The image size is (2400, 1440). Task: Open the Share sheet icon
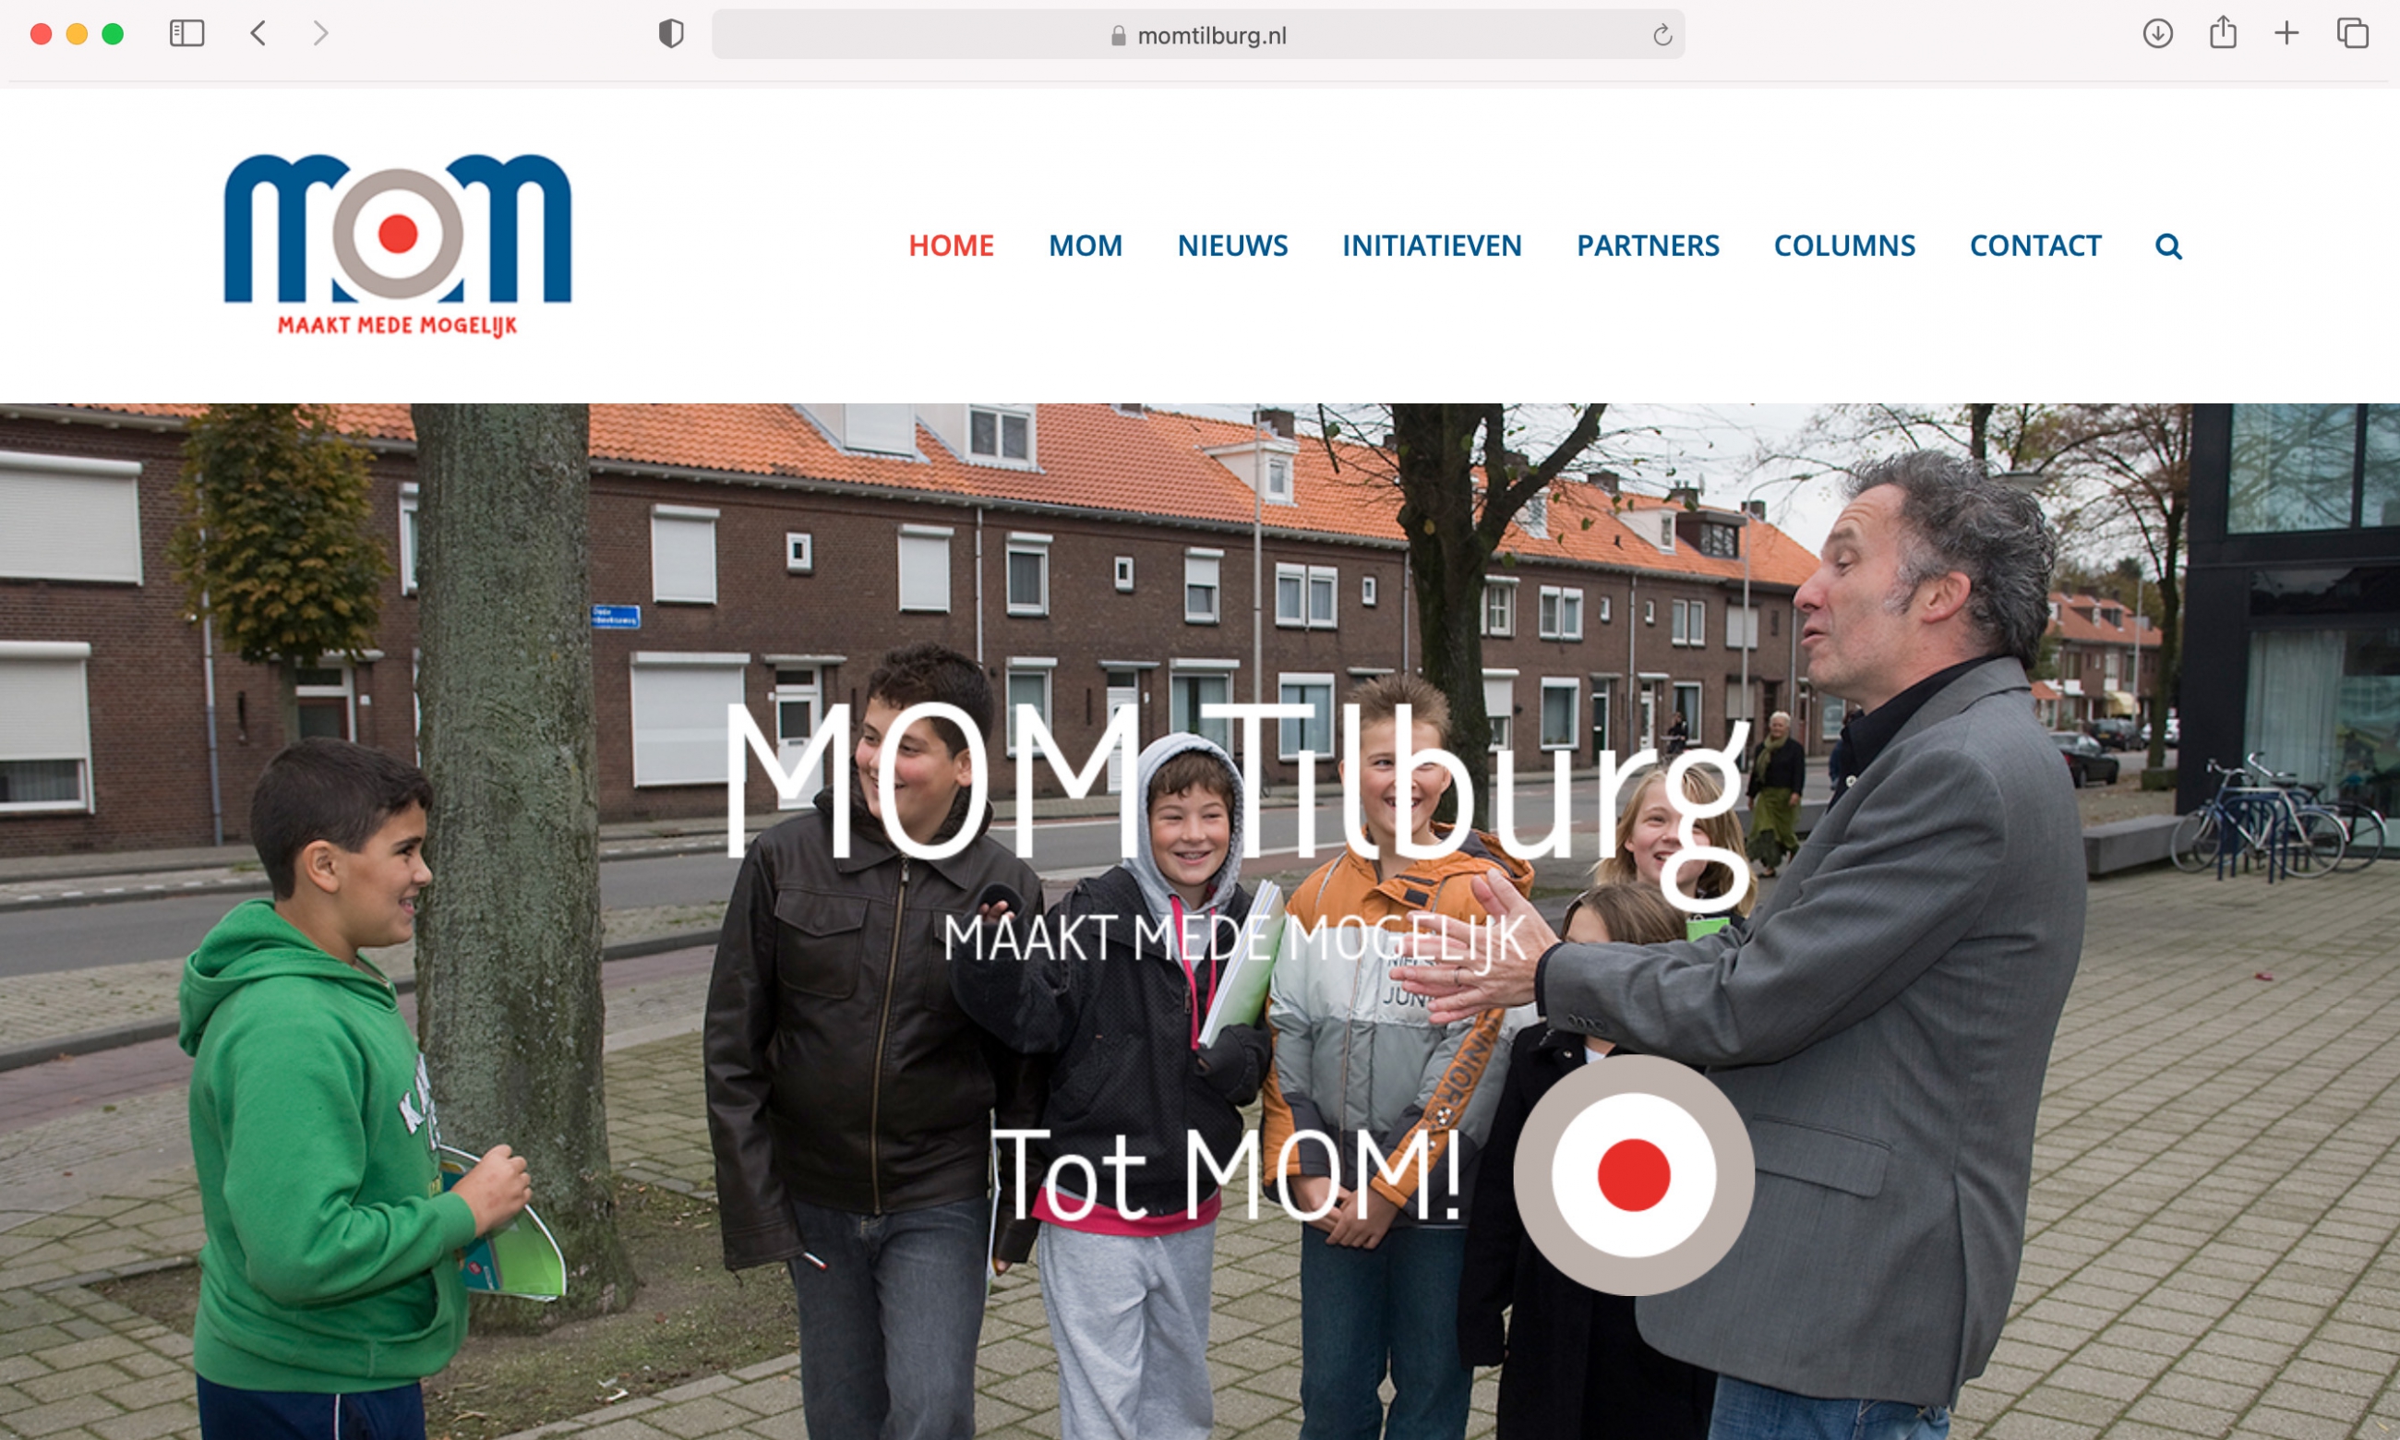click(2223, 33)
